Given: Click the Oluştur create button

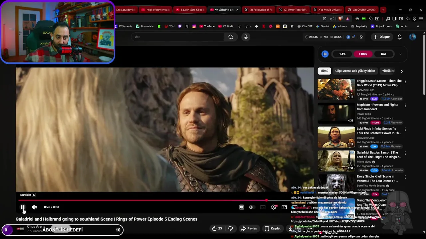Looking at the screenshot, I should coord(381,37).
